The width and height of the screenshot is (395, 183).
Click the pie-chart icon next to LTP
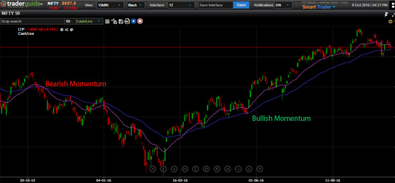tap(71, 30)
